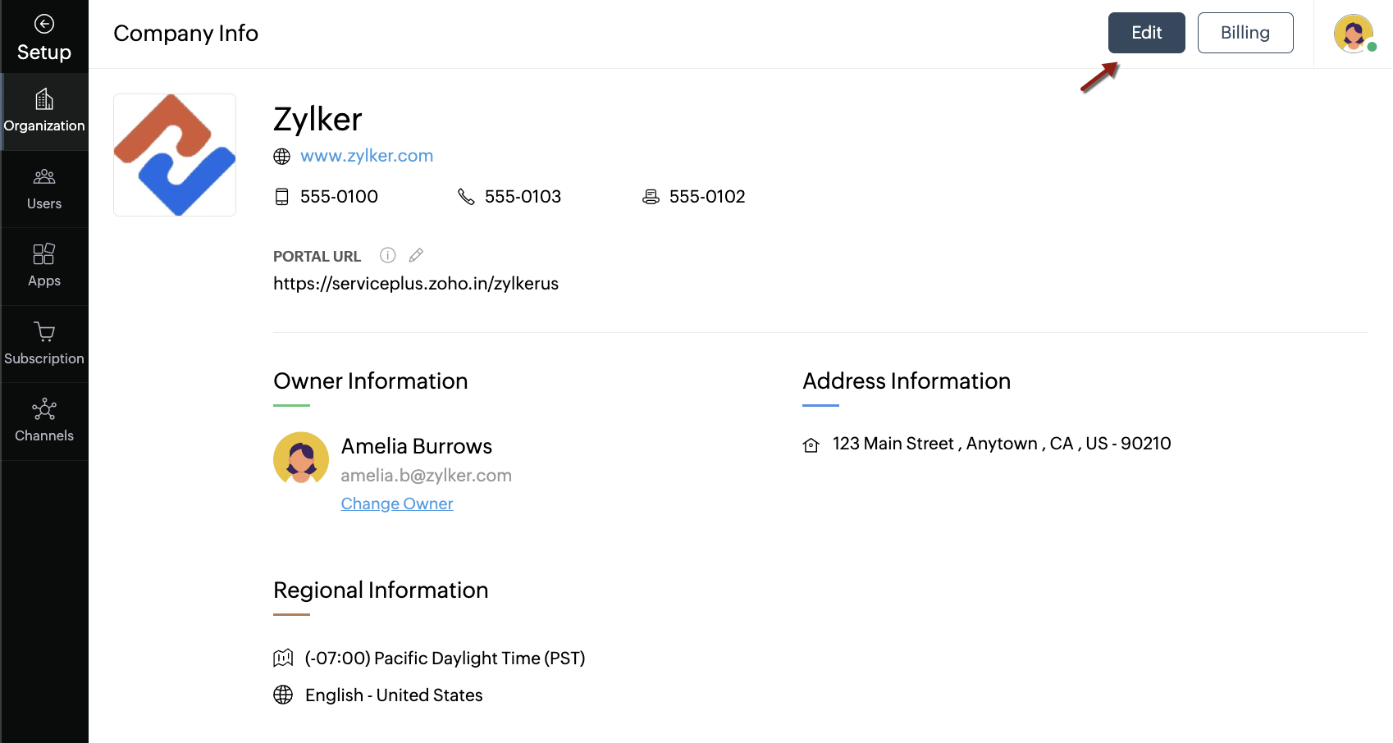The height and width of the screenshot is (743, 1393).
Task: Click the telephone icon beside 555-0103
Action: click(466, 197)
